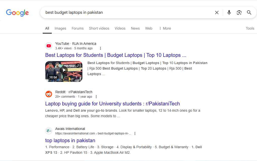Clear the search query with the X icon
Viewport: 257px width, 161px height.
(217, 13)
